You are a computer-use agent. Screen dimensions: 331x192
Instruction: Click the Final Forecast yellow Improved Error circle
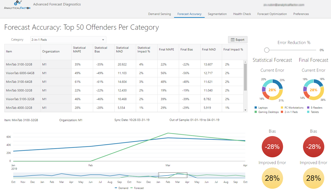click(313, 178)
